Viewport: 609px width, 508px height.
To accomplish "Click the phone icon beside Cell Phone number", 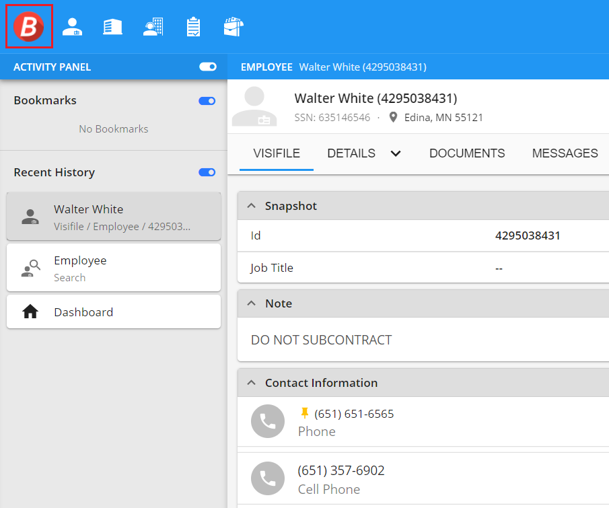I will 268,479.
